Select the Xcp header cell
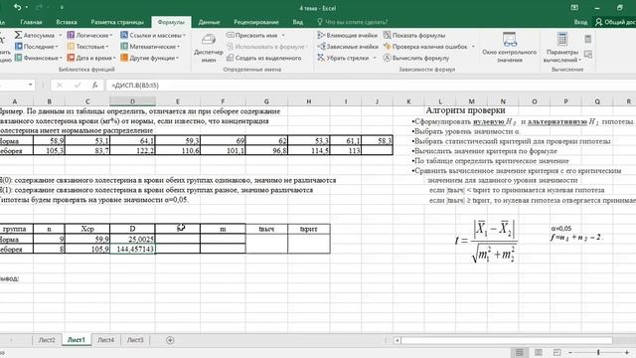 tap(87, 229)
